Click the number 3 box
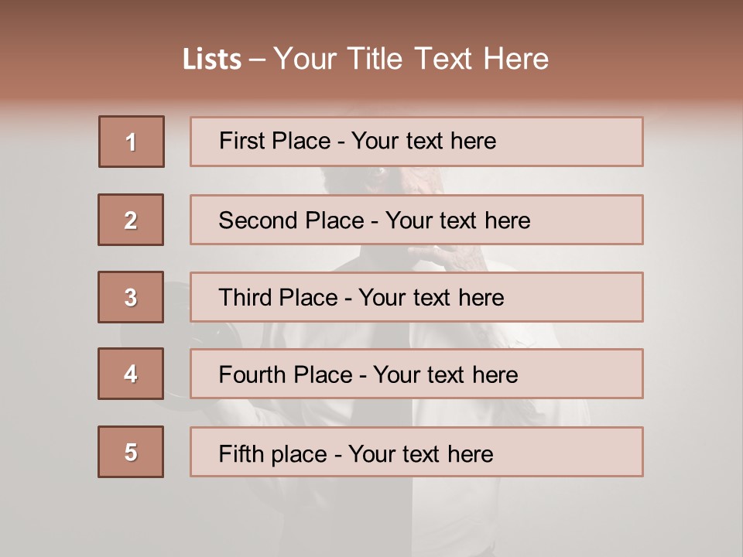 pos(131,297)
